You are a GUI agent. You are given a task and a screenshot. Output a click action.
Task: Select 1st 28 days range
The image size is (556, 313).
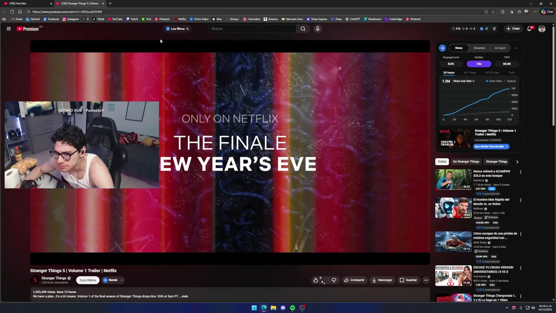coord(492,73)
